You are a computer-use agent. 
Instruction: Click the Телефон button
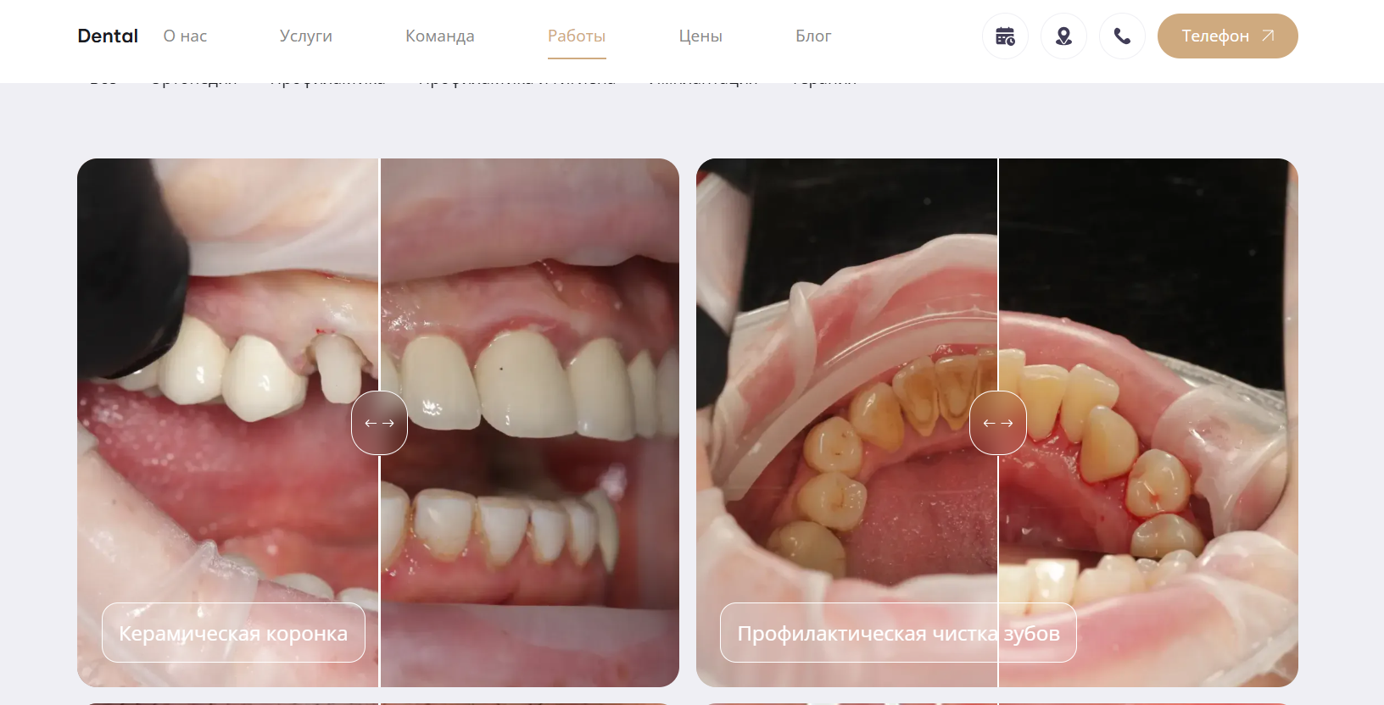point(1228,36)
